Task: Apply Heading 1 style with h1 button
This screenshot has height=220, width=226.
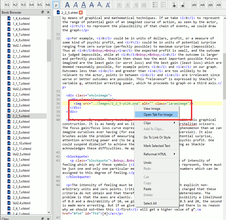Action: (x=7, y=5)
